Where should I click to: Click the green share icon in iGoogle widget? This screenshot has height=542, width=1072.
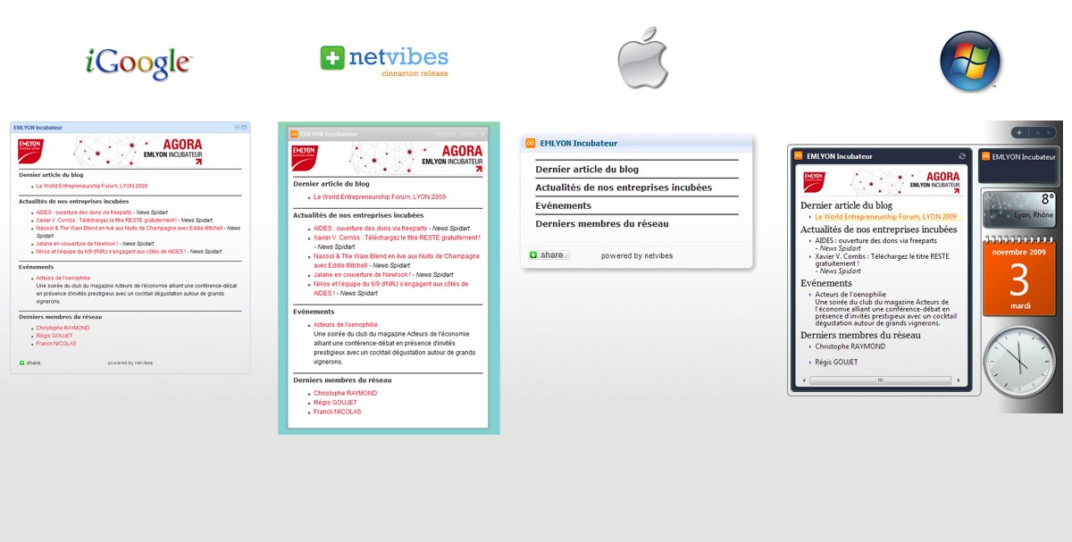22,363
